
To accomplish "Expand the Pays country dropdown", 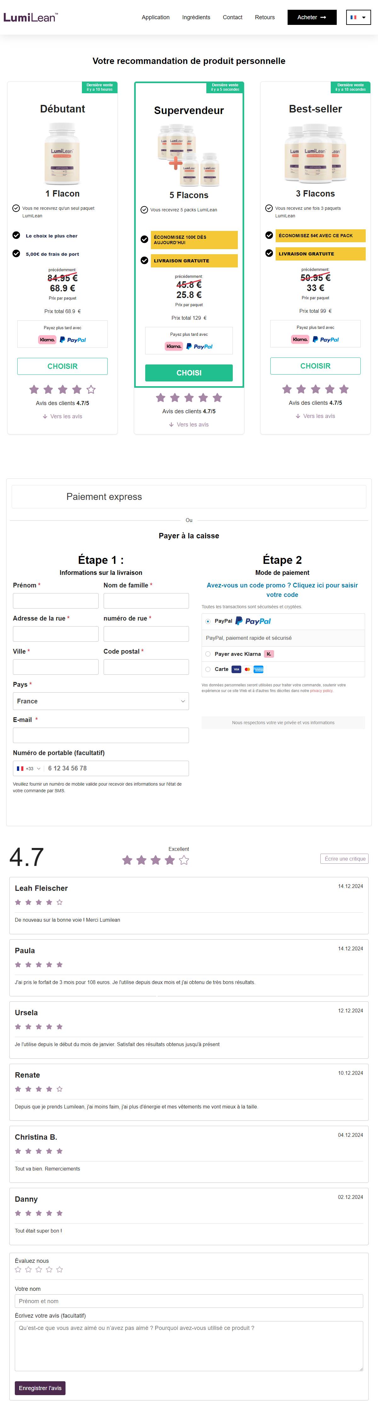I will click(x=101, y=701).
